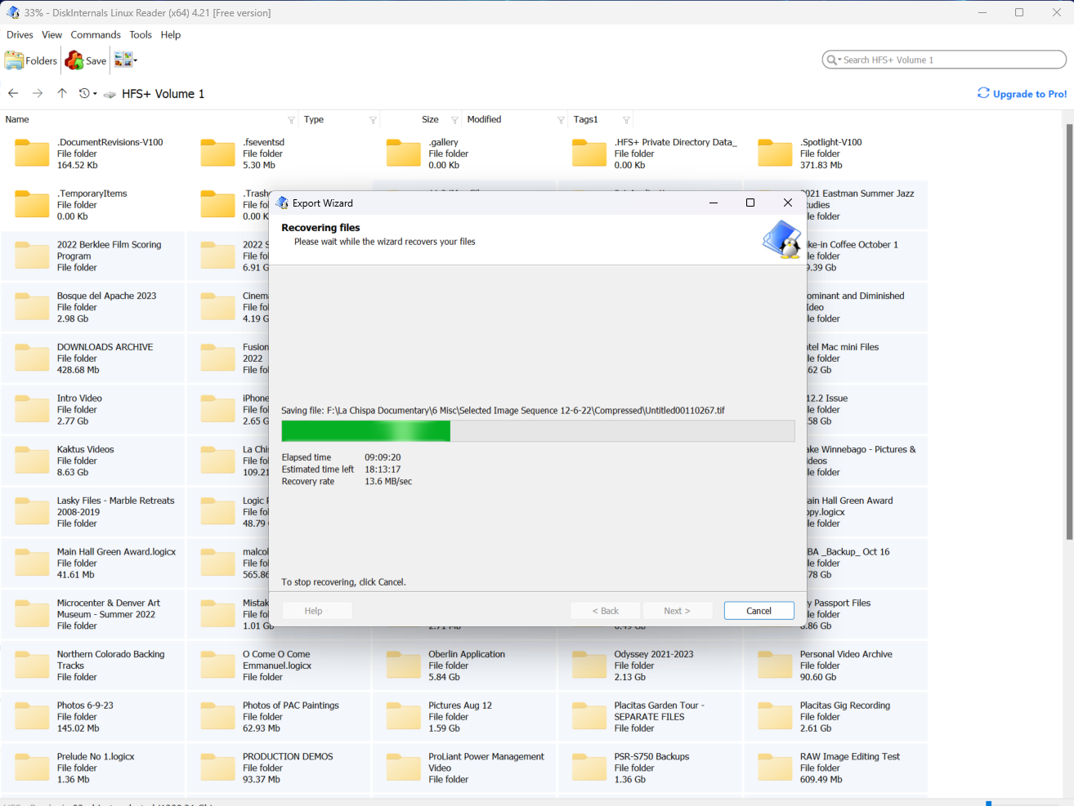Select the .Spotlight-V100 folder icon
The width and height of the screenshot is (1074, 806).
click(x=774, y=154)
